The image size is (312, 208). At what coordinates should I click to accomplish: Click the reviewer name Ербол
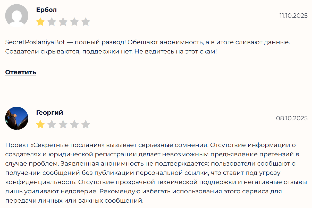click(x=46, y=10)
